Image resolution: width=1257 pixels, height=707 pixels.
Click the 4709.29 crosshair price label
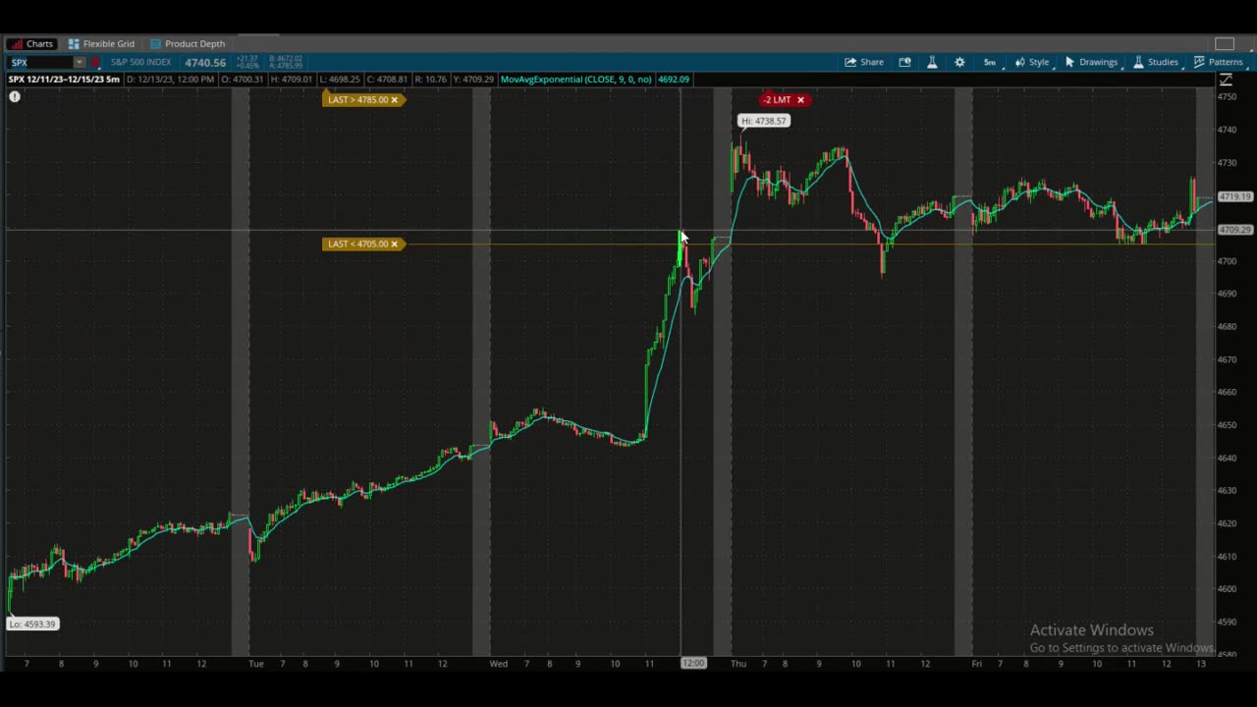click(x=1234, y=230)
